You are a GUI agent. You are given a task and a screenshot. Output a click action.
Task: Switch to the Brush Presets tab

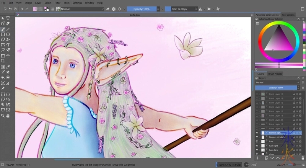pyautogui.click(x=275, y=73)
